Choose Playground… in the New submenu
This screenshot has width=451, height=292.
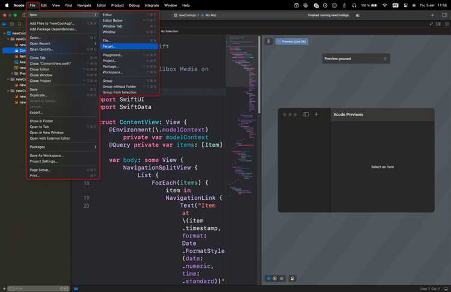click(129, 55)
